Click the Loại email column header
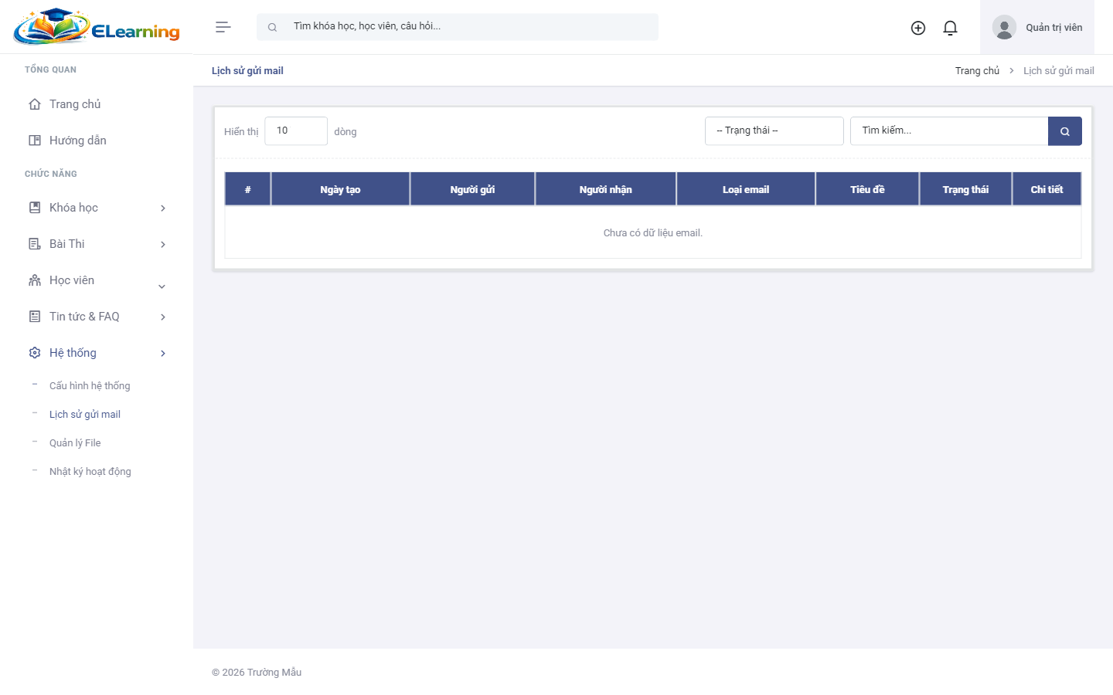The image size is (1113, 695). click(x=746, y=189)
